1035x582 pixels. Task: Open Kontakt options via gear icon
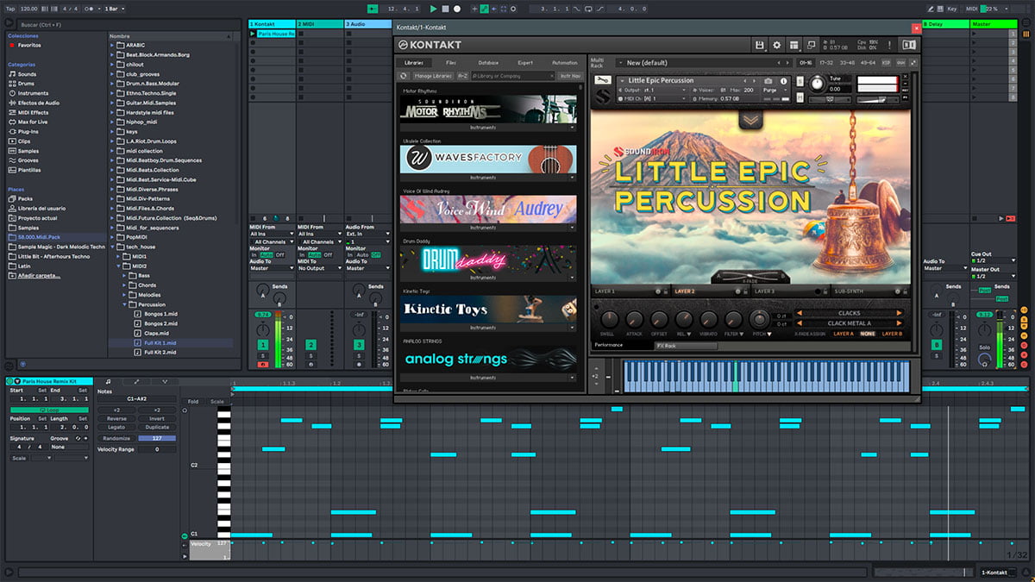coord(776,45)
